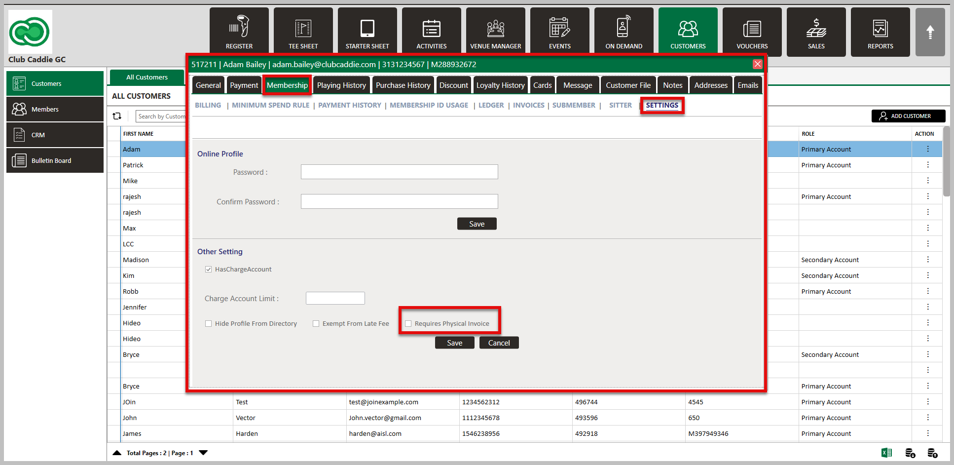This screenshot has height=465, width=954.
Task: Open the Message tab
Action: 578,85
